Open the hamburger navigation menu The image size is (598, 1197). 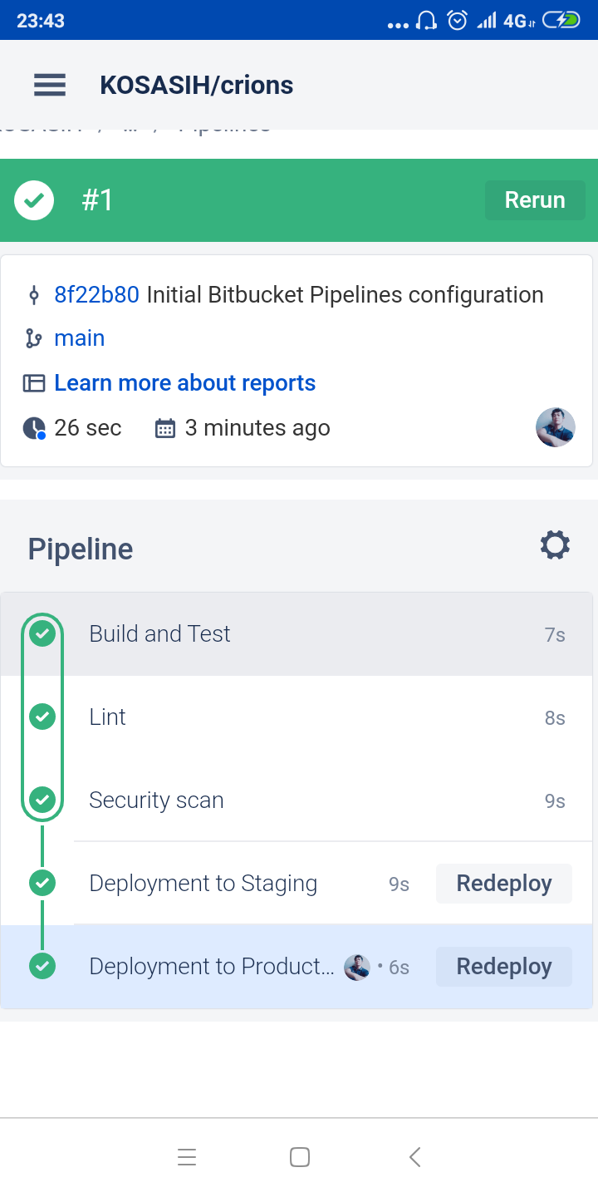pyautogui.click(x=50, y=85)
